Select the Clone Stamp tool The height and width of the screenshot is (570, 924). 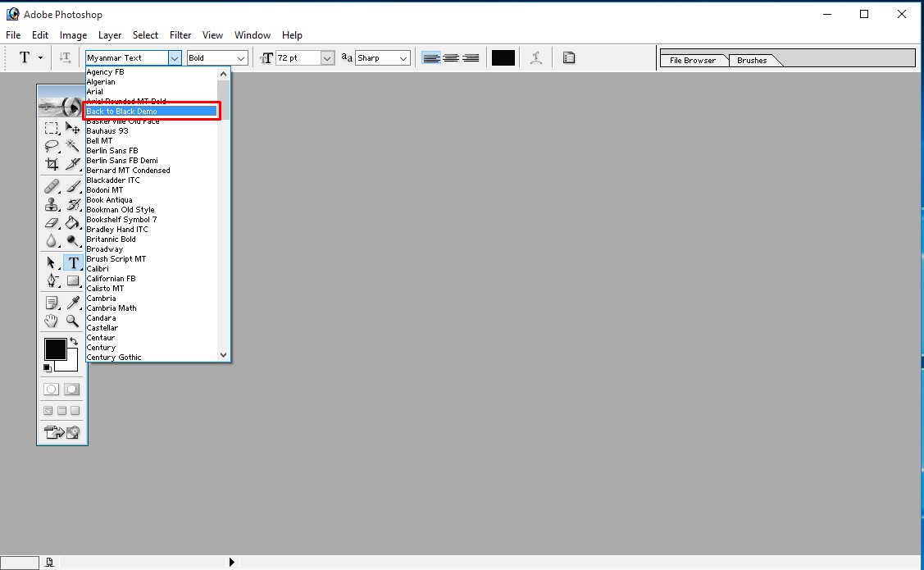tap(52, 204)
